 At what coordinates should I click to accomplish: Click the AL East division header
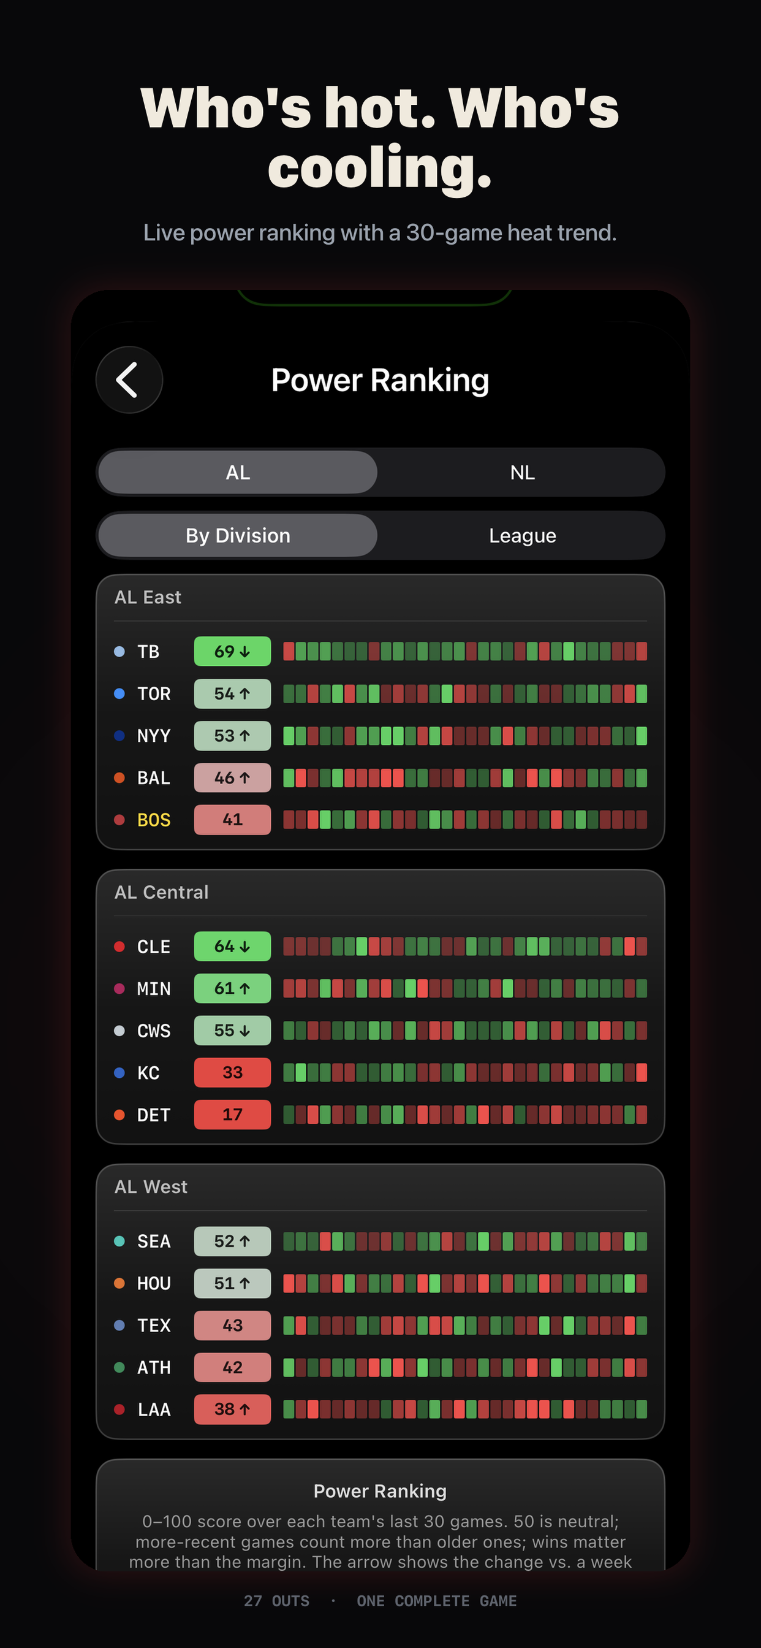[x=148, y=597]
